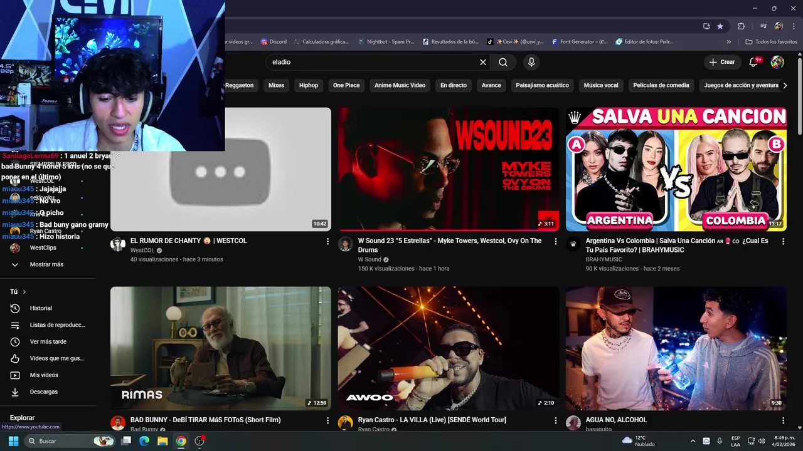Image resolution: width=803 pixels, height=451 pixels.
Task: Open Chrome extensions puzzle icon
Action: tap(741, 26)
